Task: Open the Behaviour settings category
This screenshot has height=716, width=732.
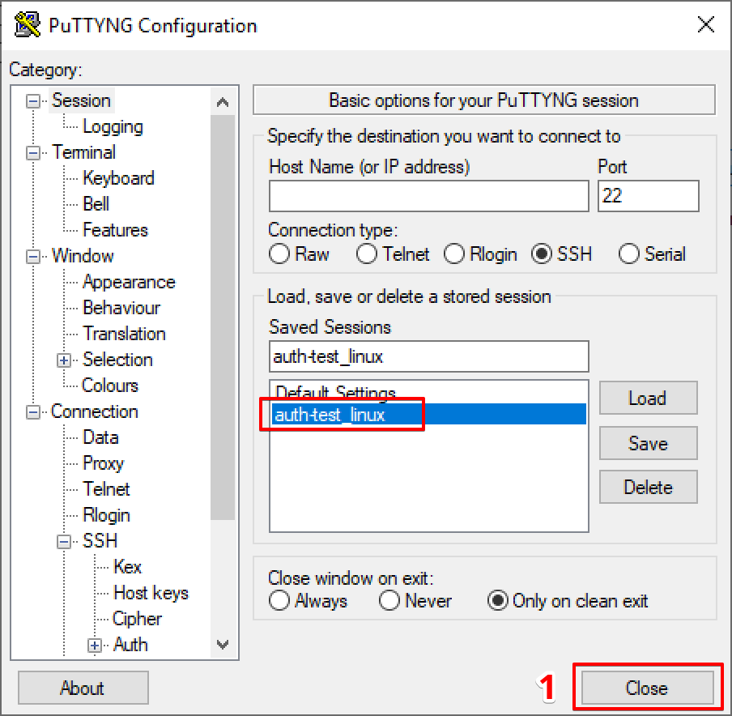Action: click(121, 308)
